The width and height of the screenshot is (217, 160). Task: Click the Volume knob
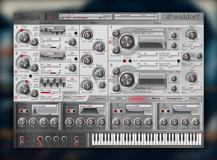point(186,56)
